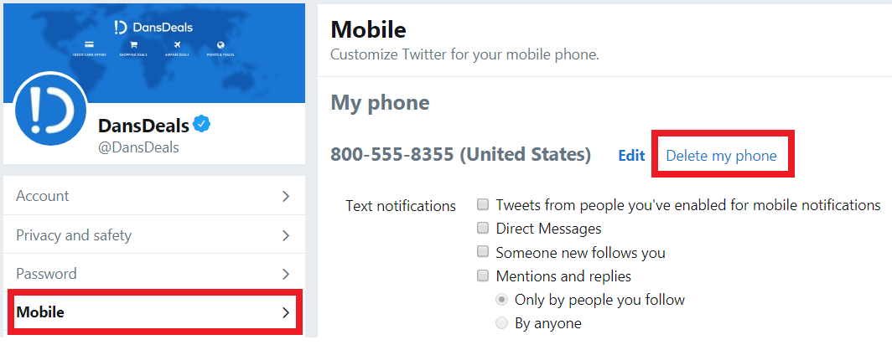Click the blue verified badge next to DansDeals
The width and height of the screenshot is (892, 345).
(201, 124)
